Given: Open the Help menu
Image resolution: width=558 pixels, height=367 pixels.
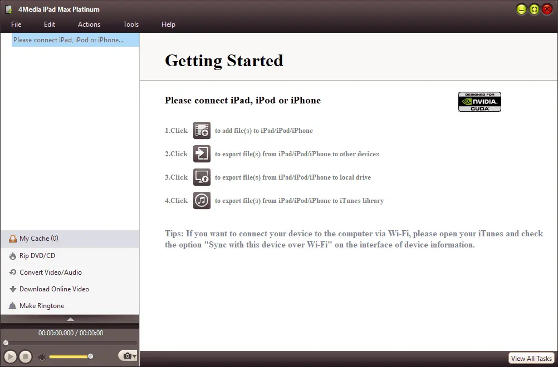Looking at the screenshot, I should coord(168,24).
